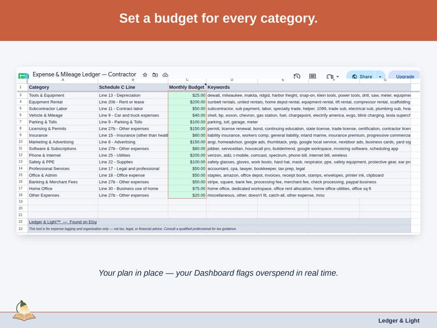Click the Banking & Merchant Fees cell
The height and width of the screenshot is (328, 437).
(63, 182)
